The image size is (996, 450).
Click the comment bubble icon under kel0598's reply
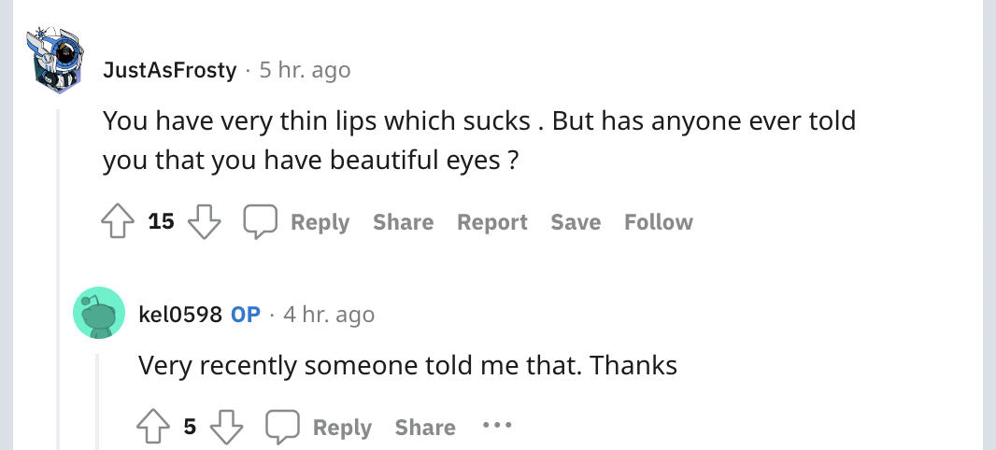[x=283, y=427]
